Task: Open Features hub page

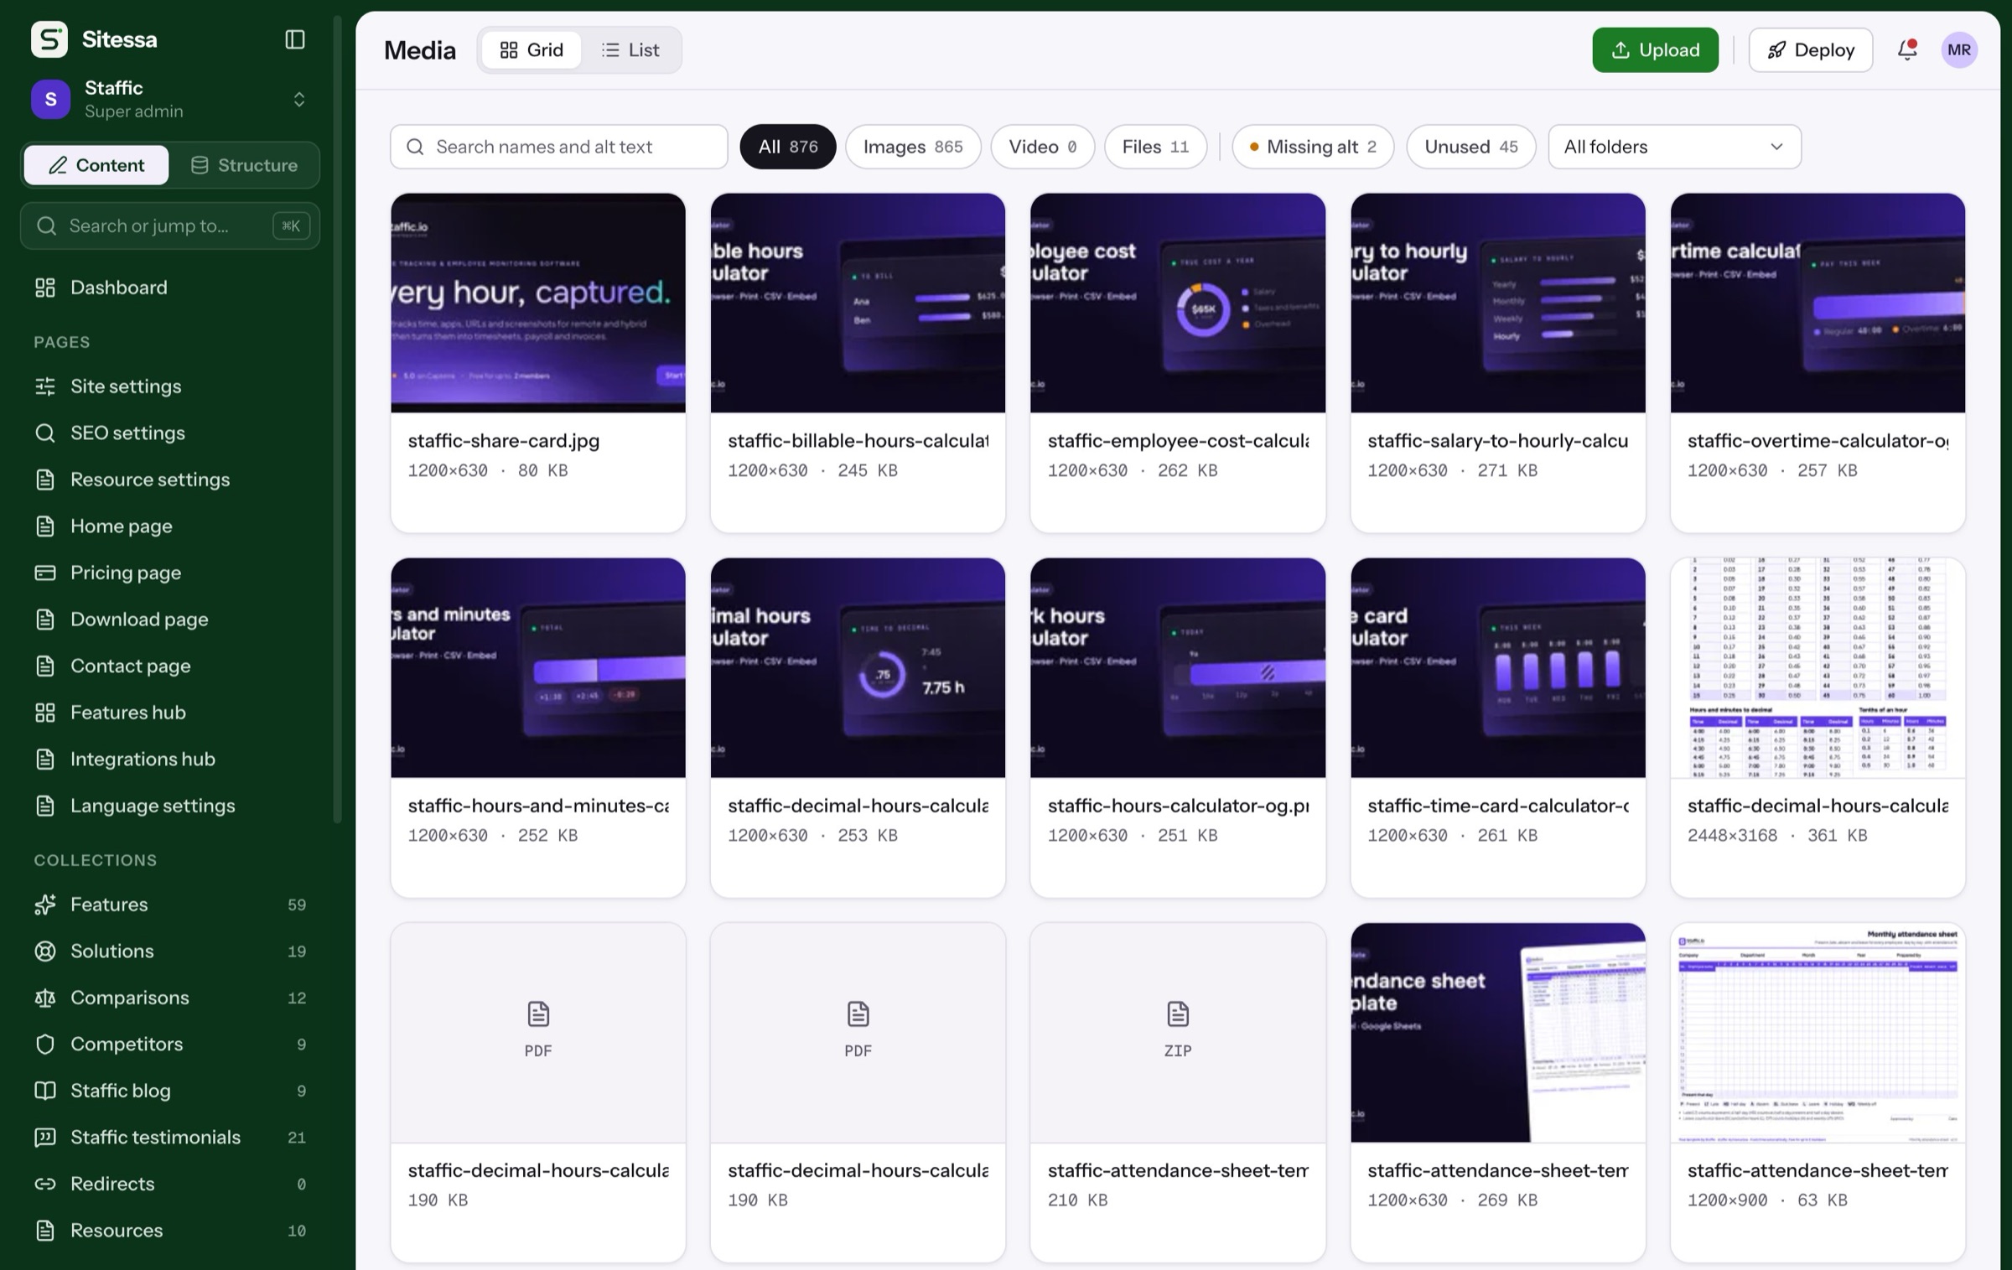Action: pos(169,713)
